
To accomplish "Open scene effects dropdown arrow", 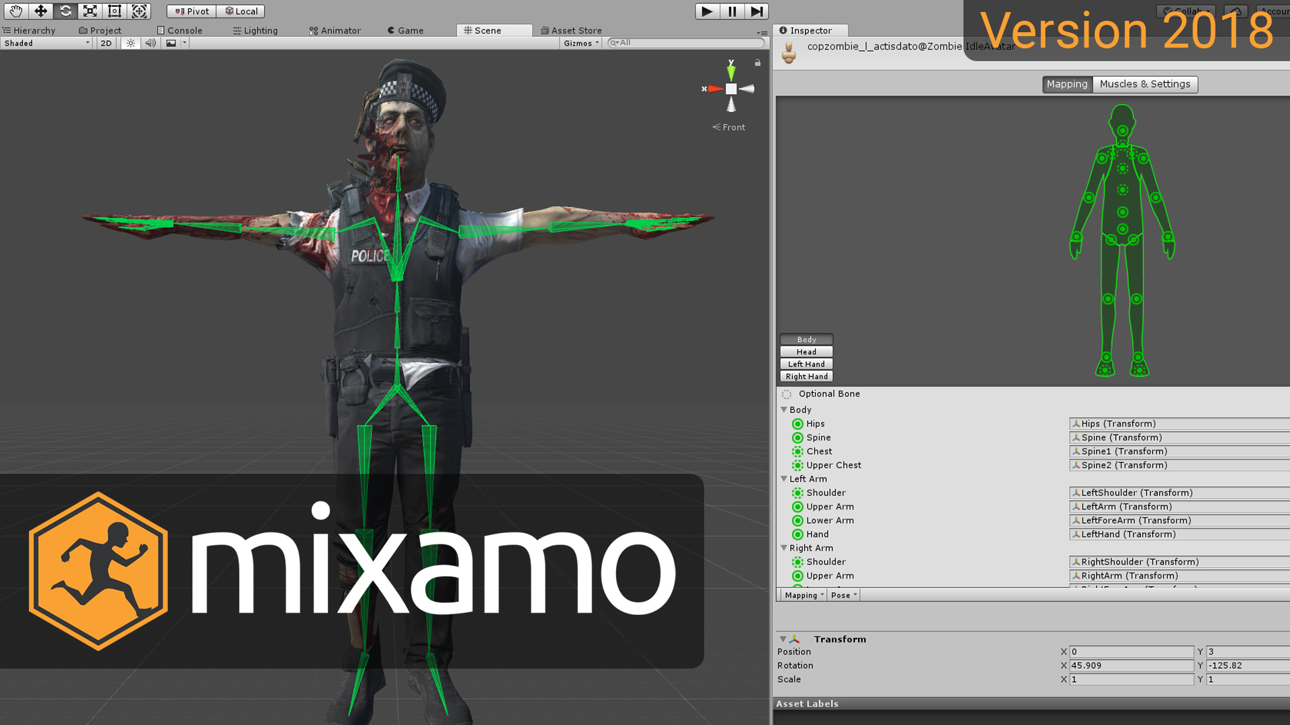I will 184,43.
